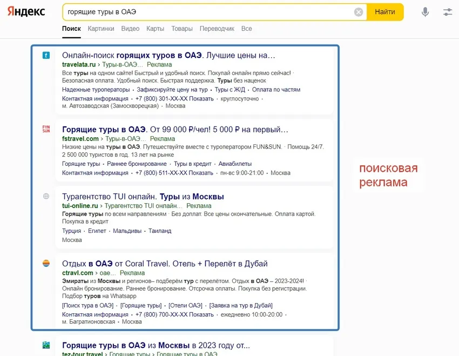This screenshot has height=356, width=459.
Task: Click the Tez Tour favicon
Action: (x=46, y=345)
